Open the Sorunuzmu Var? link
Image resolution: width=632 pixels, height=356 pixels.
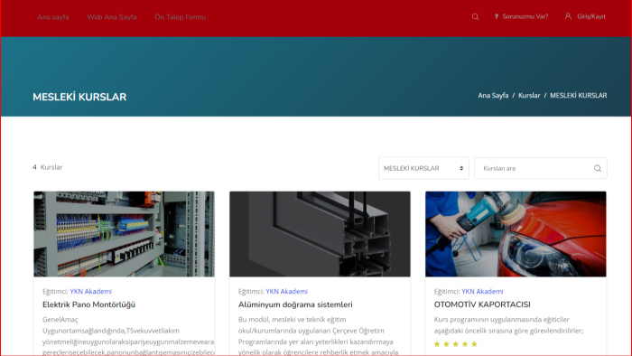[x=525, y=16]
